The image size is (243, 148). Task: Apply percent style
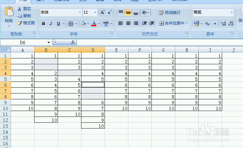(207, 24)
